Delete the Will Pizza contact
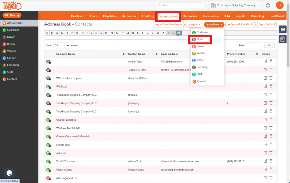Image resolution: width=290 pixels, height=183 pixels. (x=271, y=86)
